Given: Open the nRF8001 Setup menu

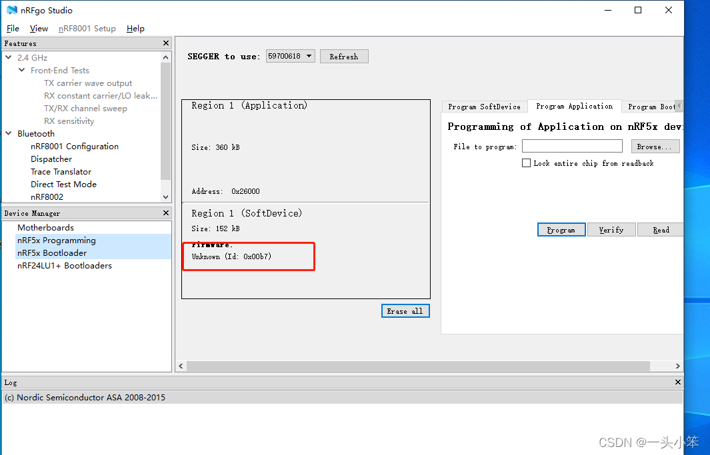Looking at the screenshot, I should [87, 29].
